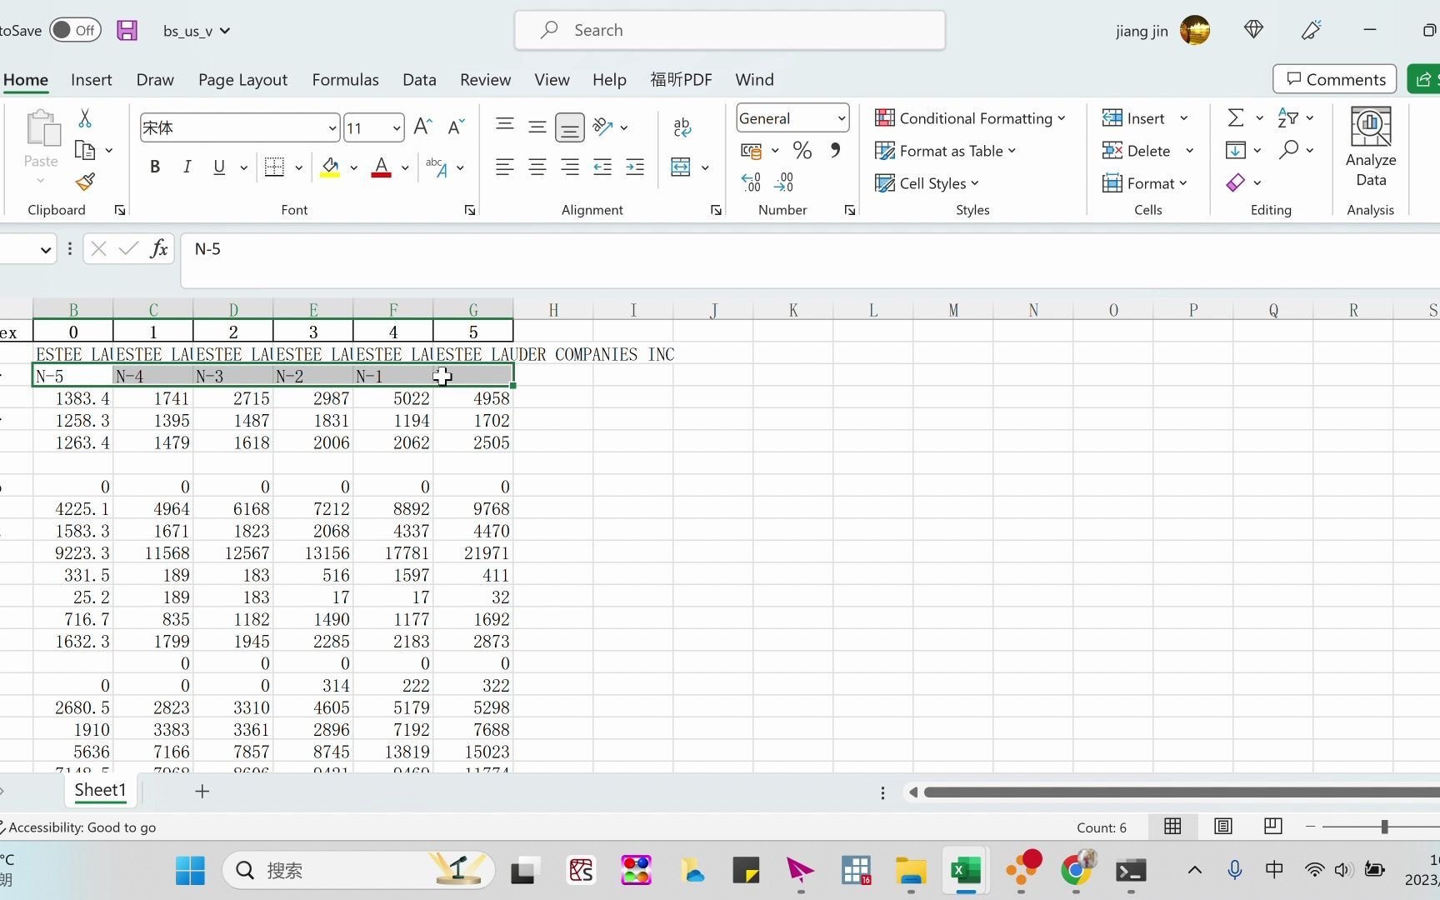
Task: Click Increase Decimal icon
Action: 751,182
